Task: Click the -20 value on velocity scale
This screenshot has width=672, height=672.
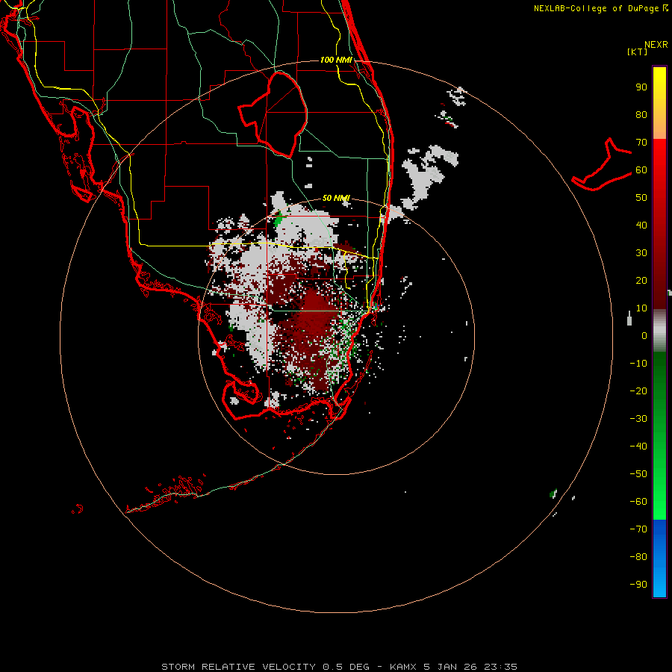Action: click(638, 391)
